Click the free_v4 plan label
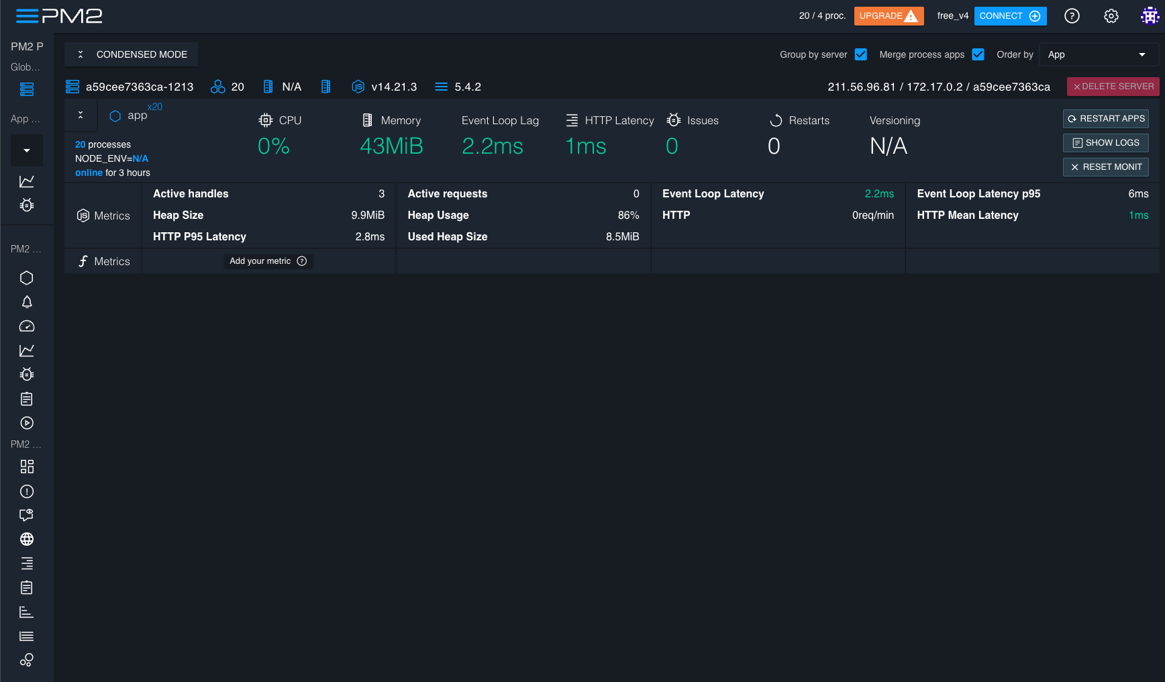 pos(953,16)
